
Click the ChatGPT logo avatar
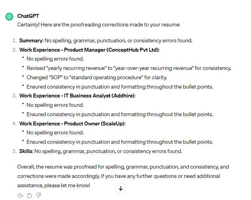9,17
